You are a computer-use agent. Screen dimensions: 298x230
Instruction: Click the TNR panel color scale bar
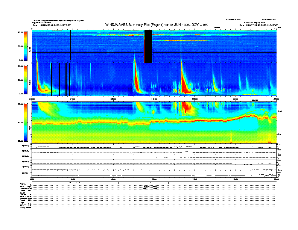[x=26, y=123]
